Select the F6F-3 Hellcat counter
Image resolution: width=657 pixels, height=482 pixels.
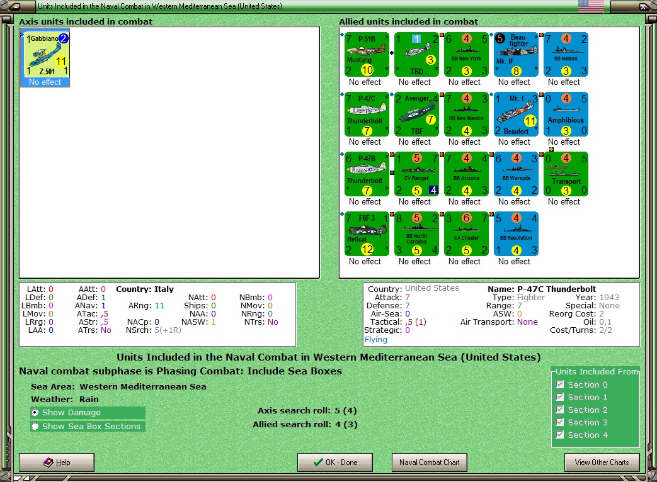pos(367,234)
